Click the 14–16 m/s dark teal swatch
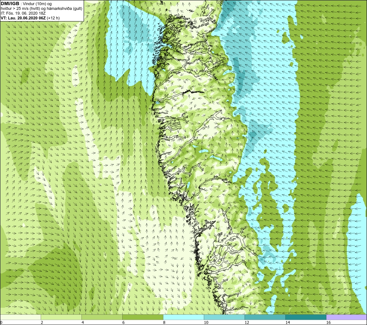Image resolution: width=367 pixels, height=325 pixels. (x=306, y=317)
